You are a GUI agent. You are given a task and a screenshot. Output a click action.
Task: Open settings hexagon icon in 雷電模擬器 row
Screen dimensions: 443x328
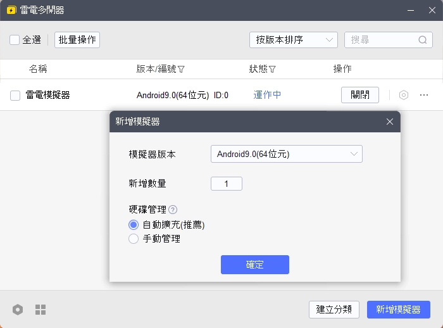pyautogui.click(x=404, y=95)
